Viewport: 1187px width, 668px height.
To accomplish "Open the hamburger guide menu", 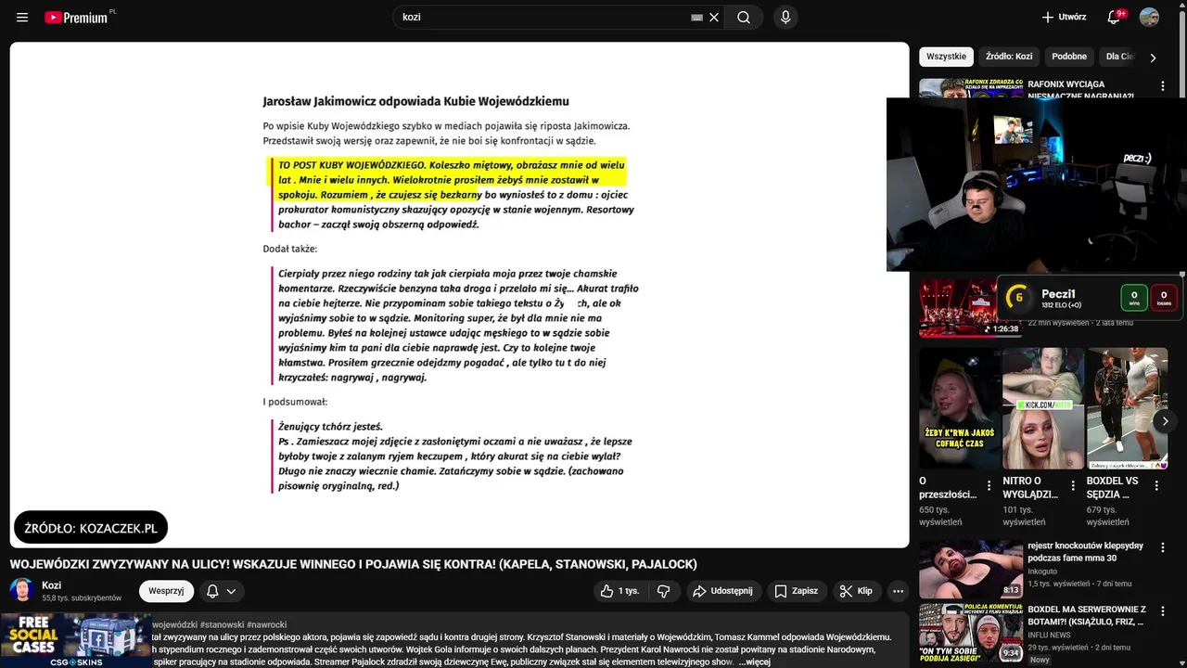I will point(22,18).
